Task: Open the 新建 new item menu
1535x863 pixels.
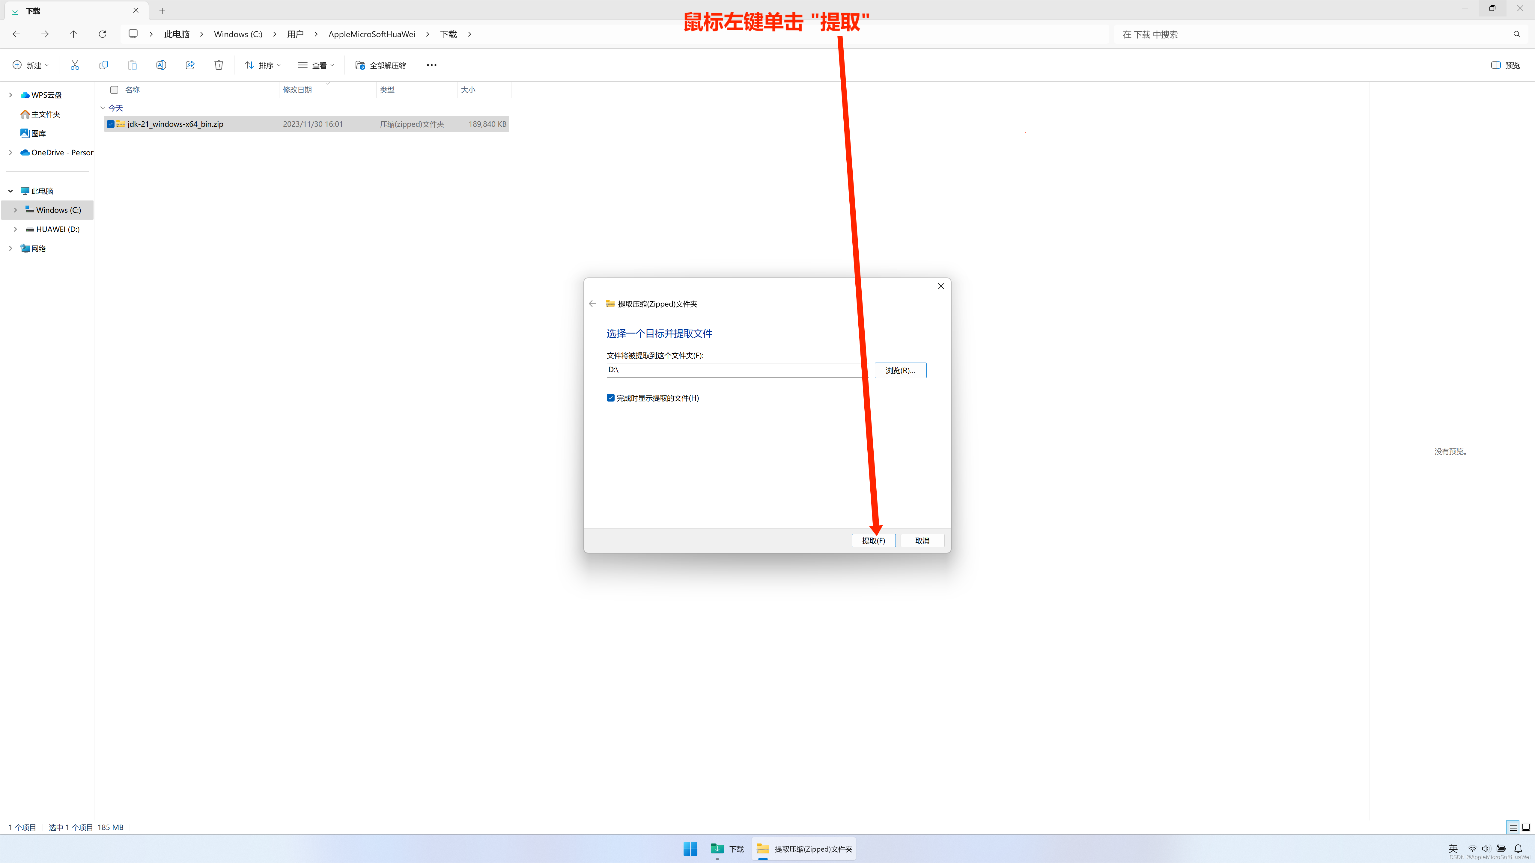Action: [30, 65]
